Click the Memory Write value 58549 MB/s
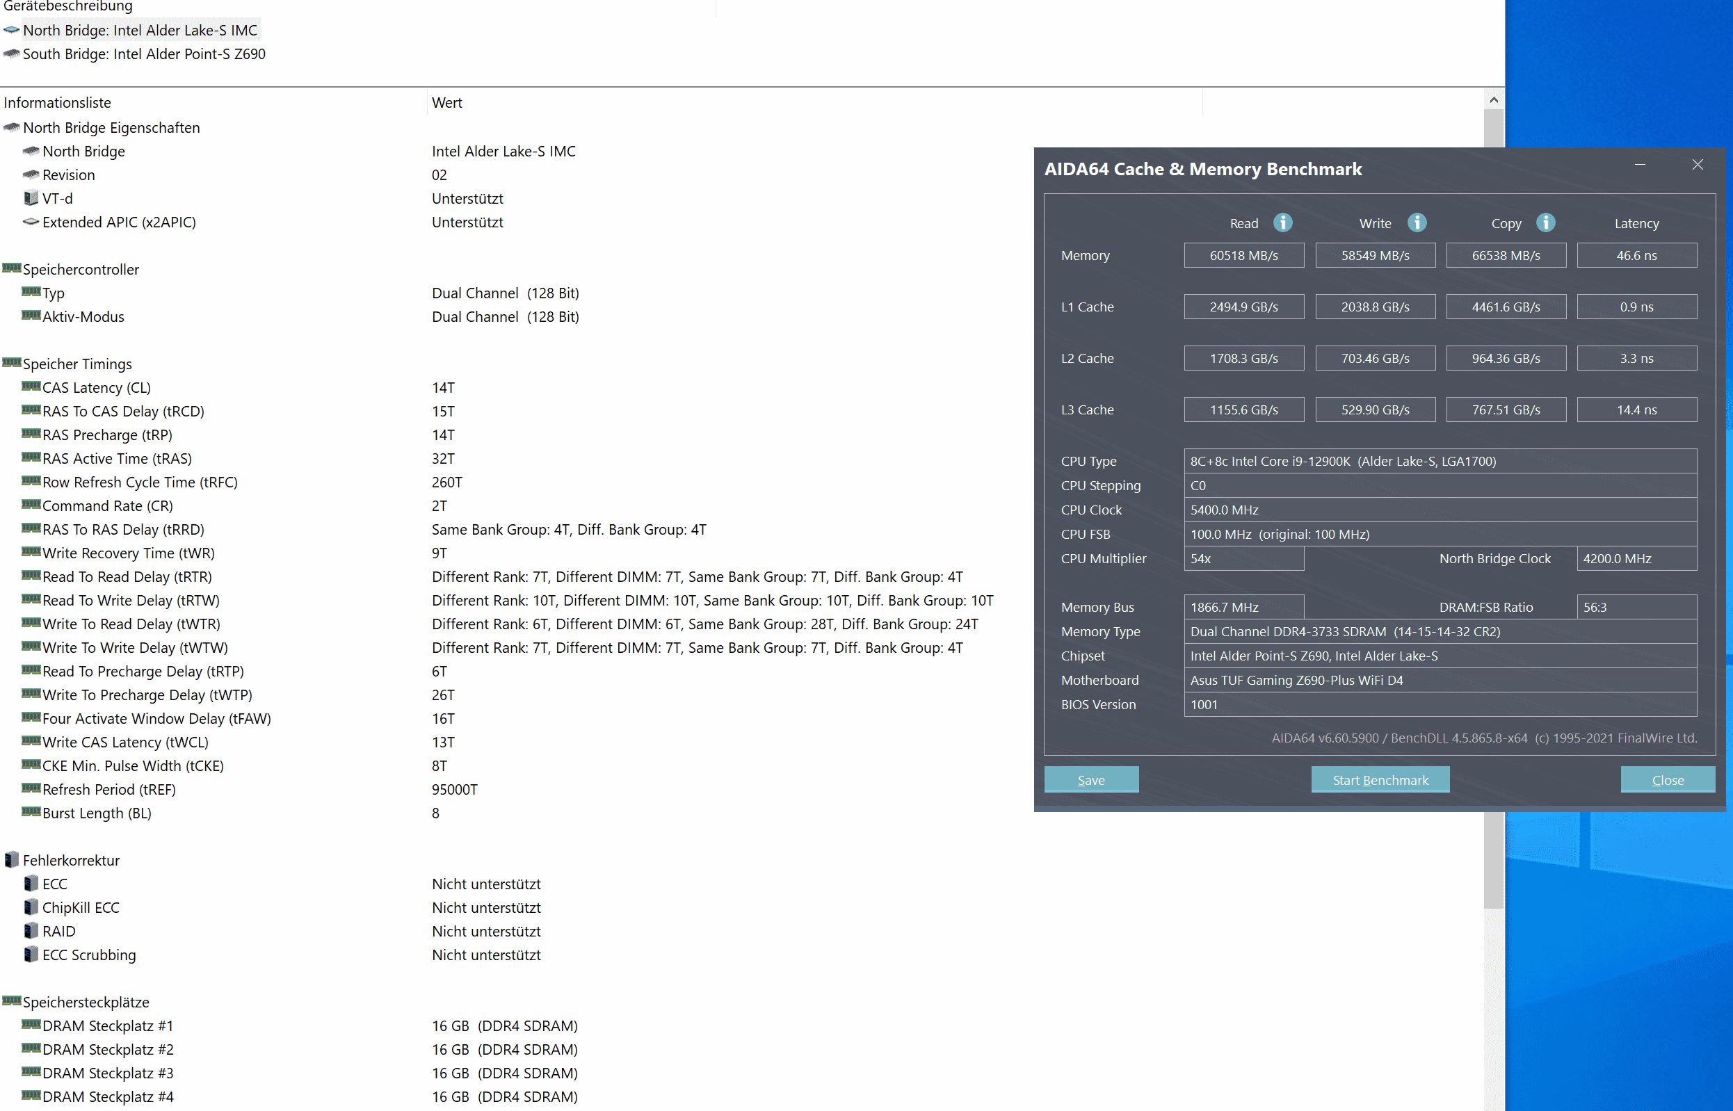This screenshot has height=1111, width=1733. (1375, 255)
